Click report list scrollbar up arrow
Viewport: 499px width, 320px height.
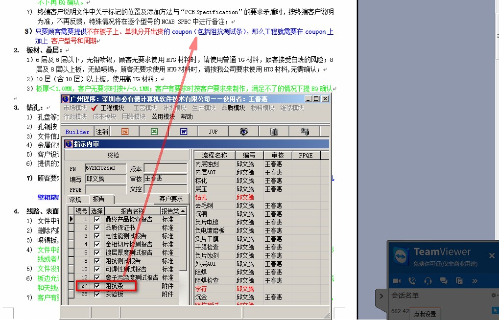183,211
